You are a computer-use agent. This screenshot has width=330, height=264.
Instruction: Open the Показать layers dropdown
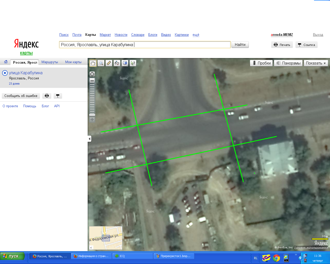[x=316, y=63]
